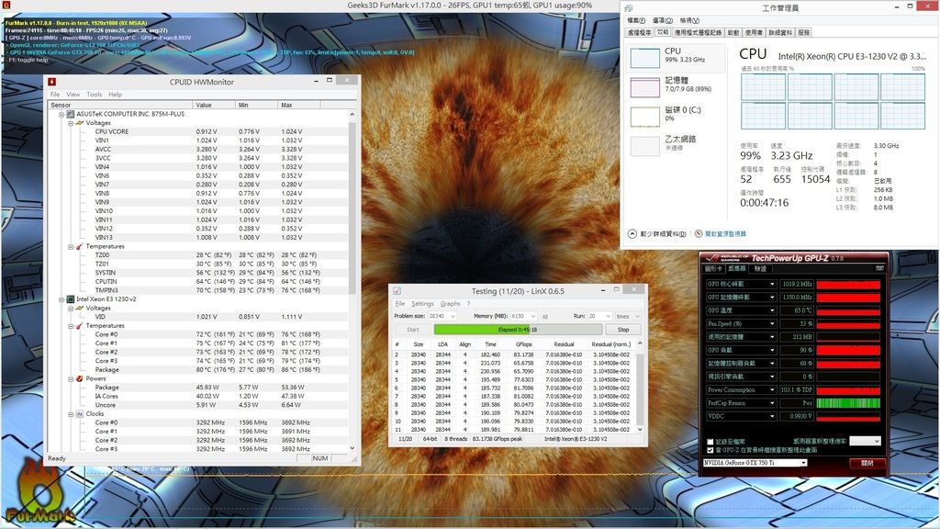Collapse the Powers tree node in HWMonitor
The width and height of the screenshot is (940, 529).
[71, 378]
